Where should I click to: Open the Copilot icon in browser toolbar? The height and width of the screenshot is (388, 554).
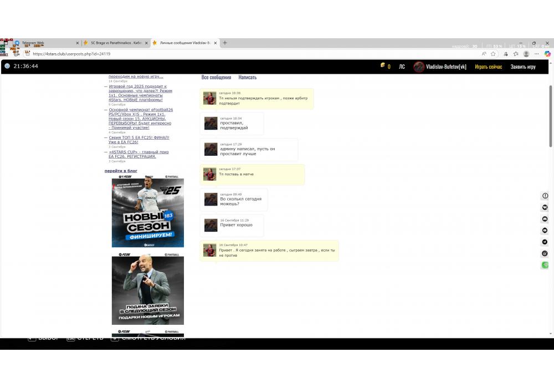547,54
